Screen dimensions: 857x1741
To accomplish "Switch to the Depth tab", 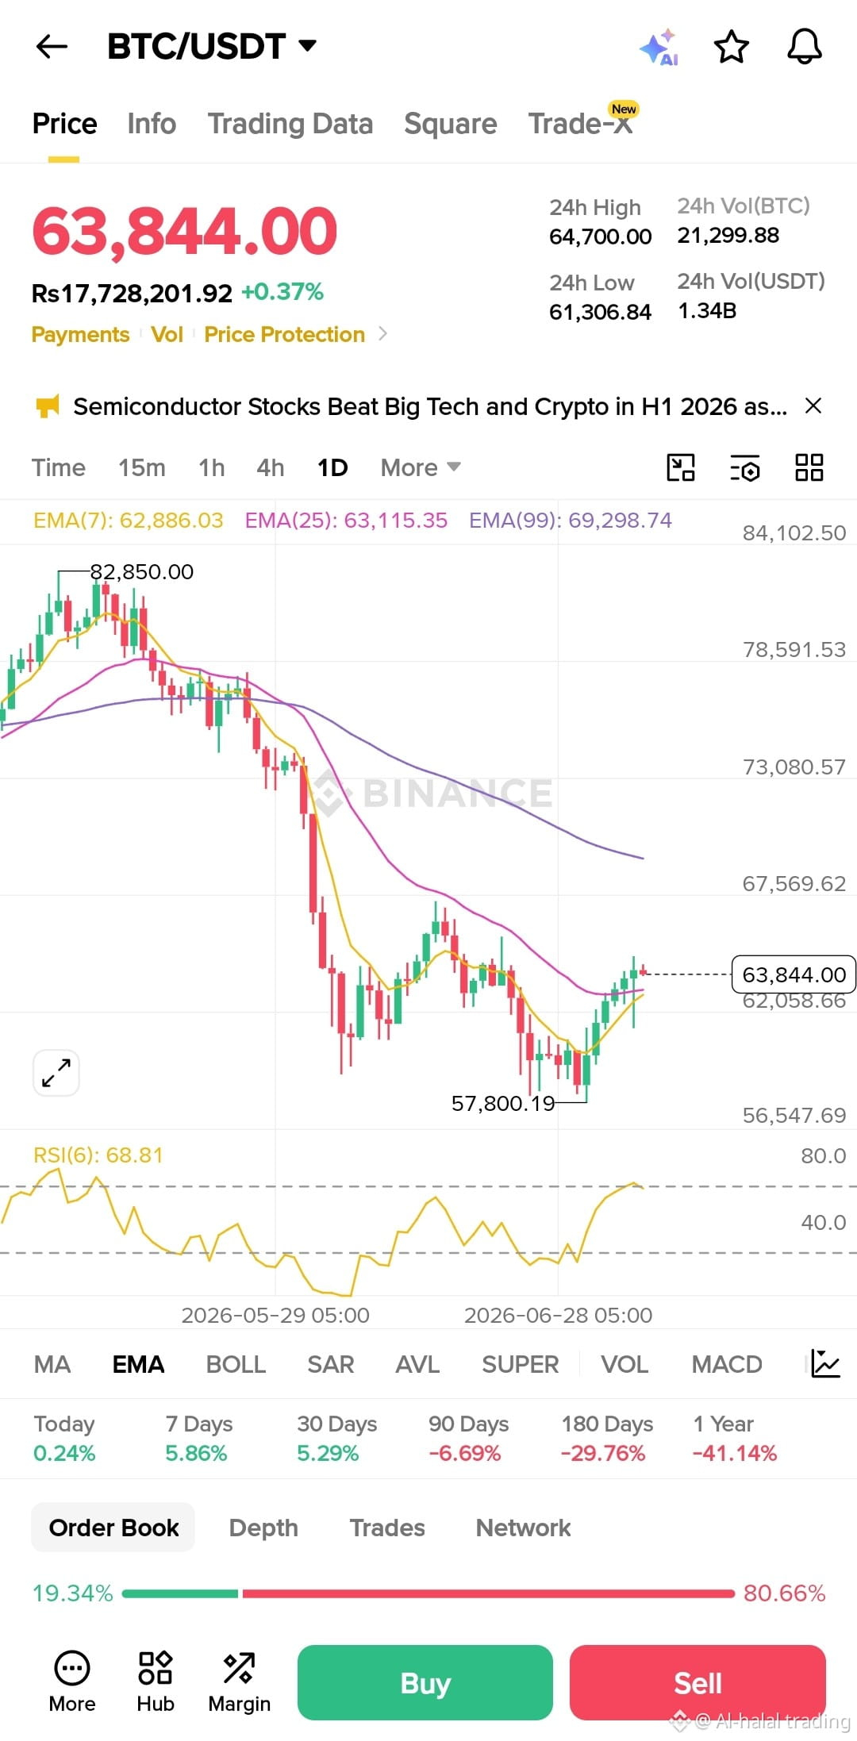I will point(263,1528).
